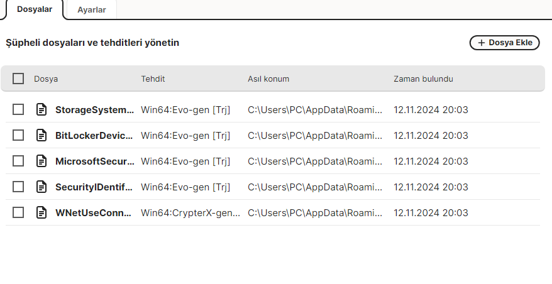
Task: Select the BitLockerDevic row checkbox
Action: (x=18, y=135)
